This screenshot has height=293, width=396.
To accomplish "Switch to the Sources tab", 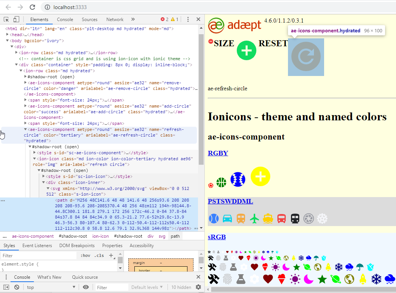I will coord(90,20).
